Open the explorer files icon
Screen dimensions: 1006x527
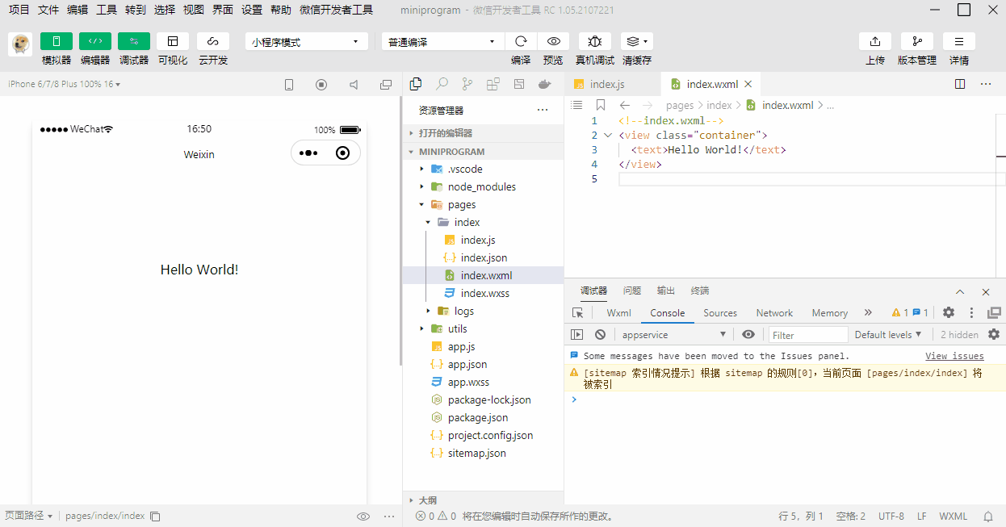coord(416,84)
